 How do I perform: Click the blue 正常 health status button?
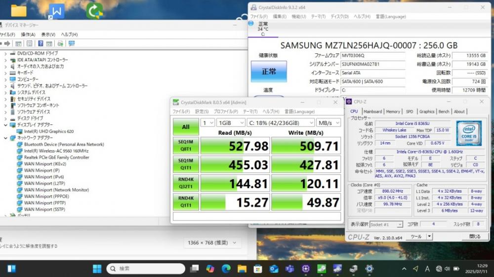coord(269,72)
